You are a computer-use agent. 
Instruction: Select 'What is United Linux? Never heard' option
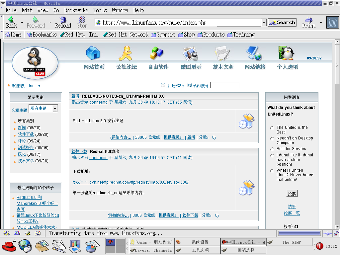pyautogui.click(x=272, y=171)
